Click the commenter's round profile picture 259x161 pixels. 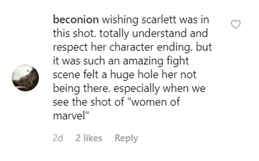tap(26, 78)
